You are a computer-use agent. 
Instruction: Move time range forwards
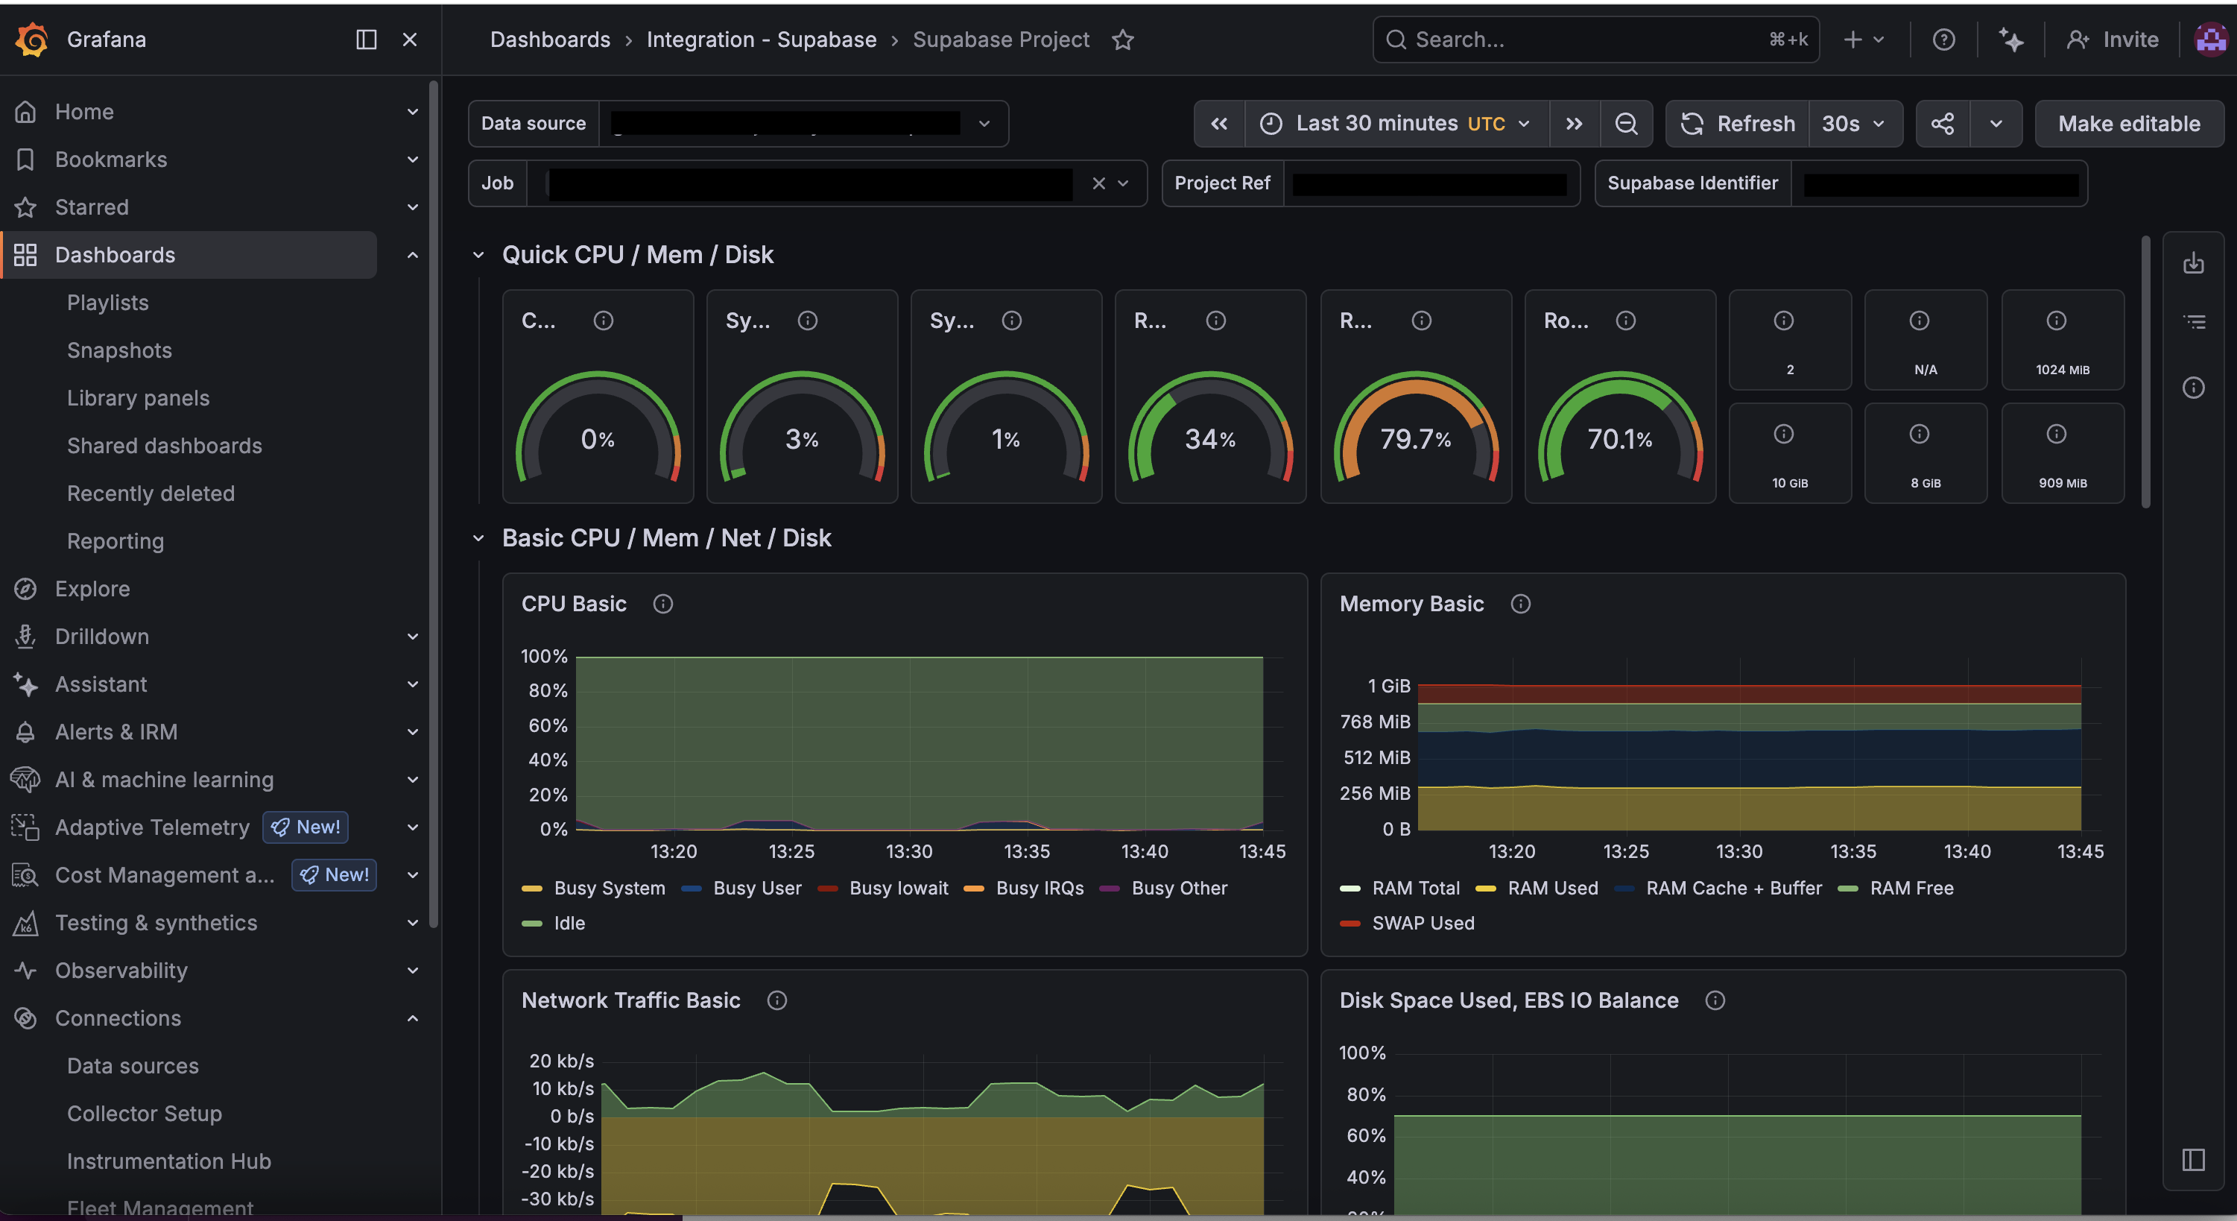coord(1574,124)
